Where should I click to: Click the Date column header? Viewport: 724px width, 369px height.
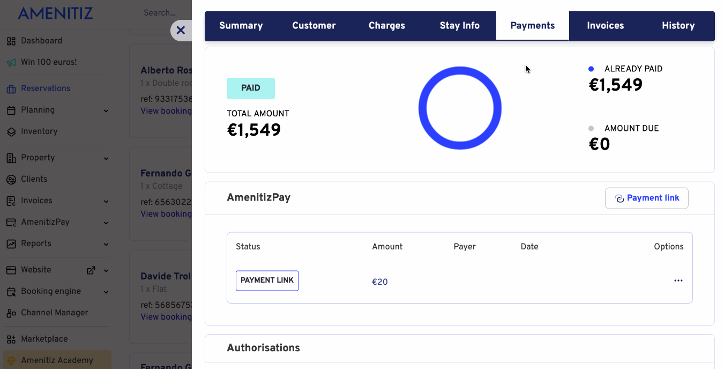click(529, 247)
